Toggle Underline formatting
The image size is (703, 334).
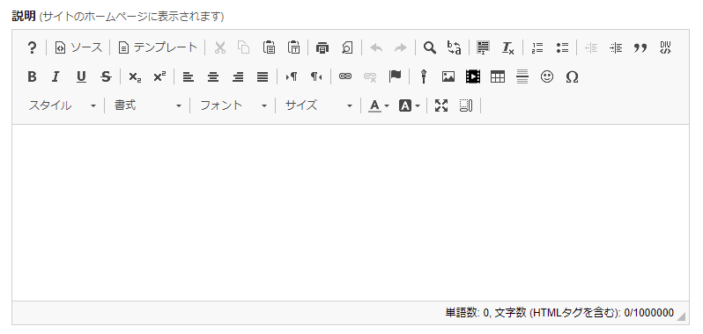coord(81,76)
